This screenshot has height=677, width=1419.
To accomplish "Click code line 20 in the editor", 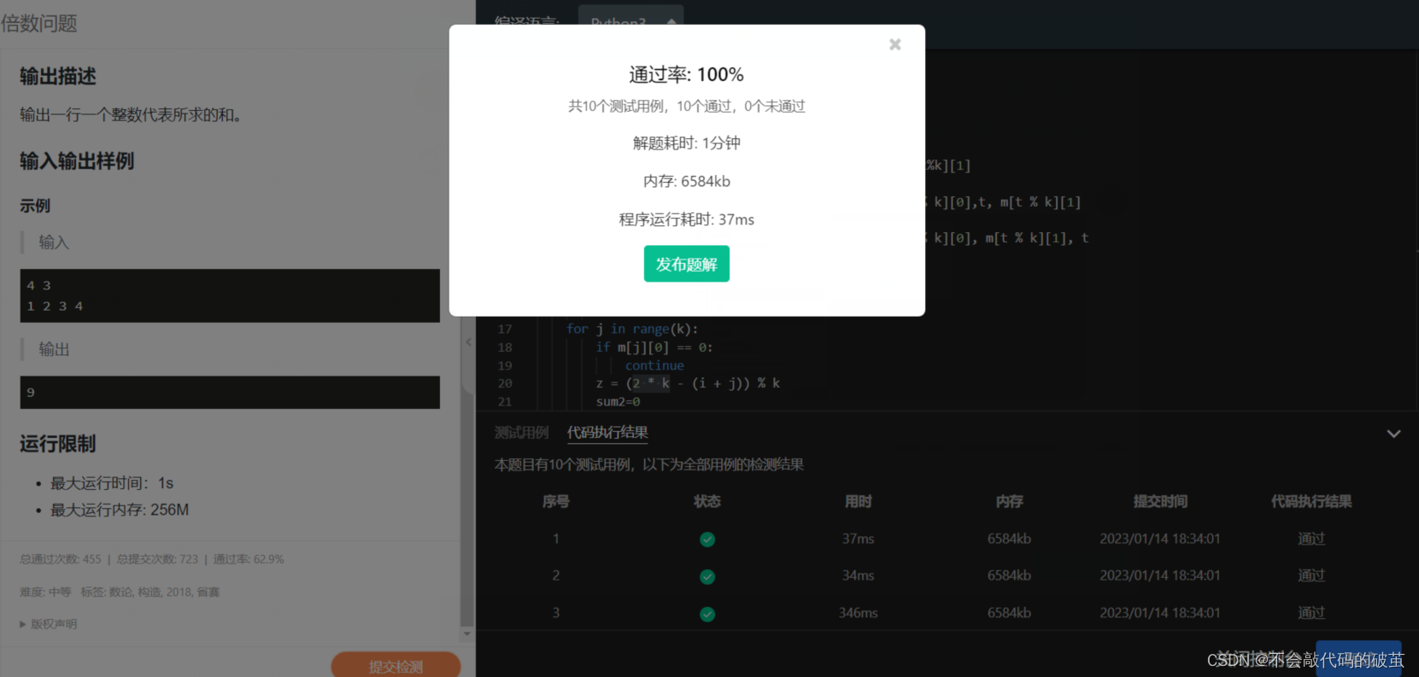I will point(688,383).
